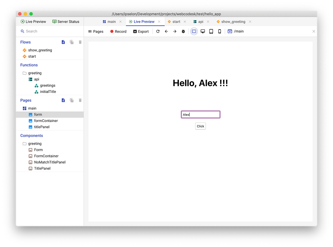Click the copy icon in the Flows header

click(72, 42)
